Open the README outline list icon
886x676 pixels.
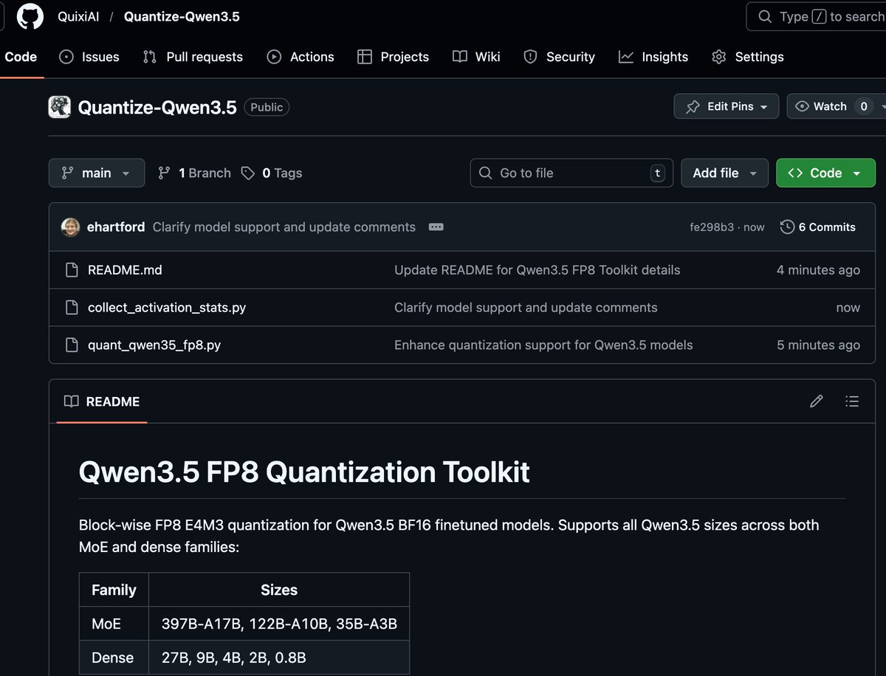852,401
